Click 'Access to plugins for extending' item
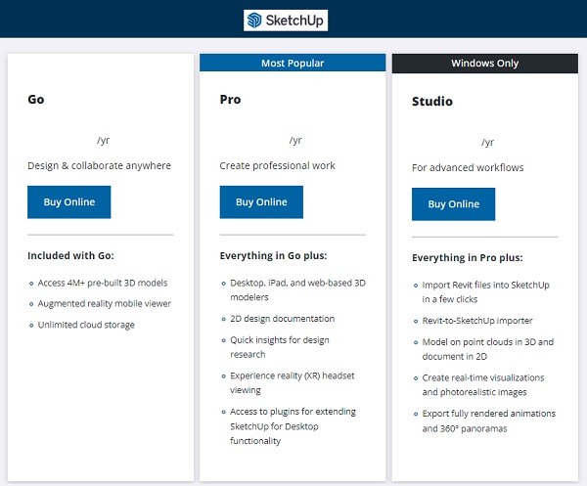587x486 pixels. (x=293, y=426)
